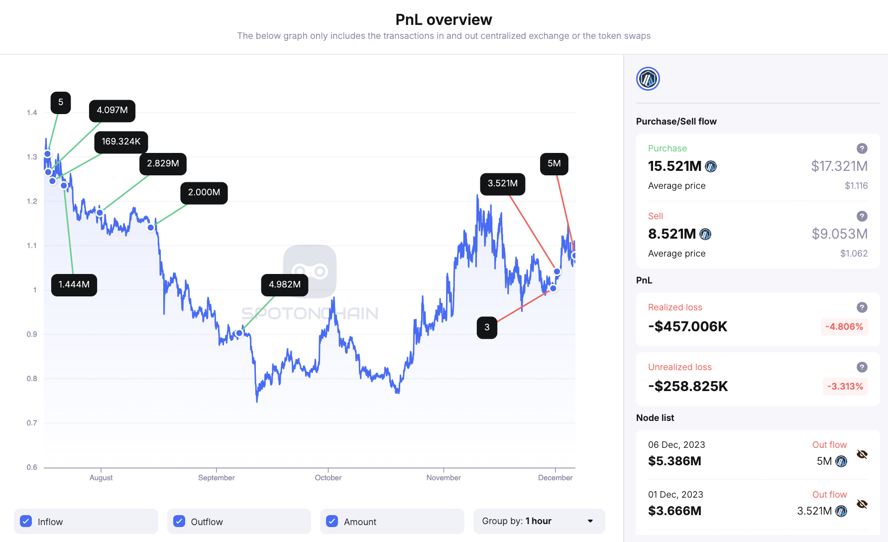The height and width of the screenshot is (542, 888).
Task: Open the Sell help question mark tooltip
Action: tap(862, 216)
